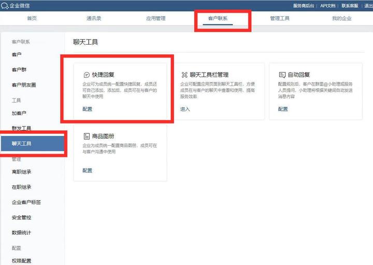Image resolution: width=373 pixels, height=265 pixels.
Task: Click 配置 under 商品图册
Action: point(87,170)
